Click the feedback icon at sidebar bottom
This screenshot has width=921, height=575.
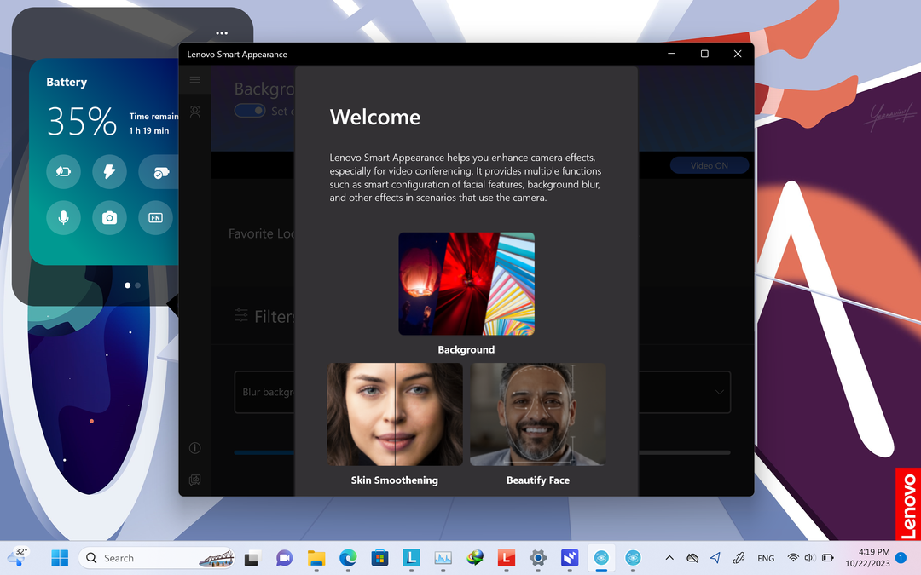coord(195,480)
